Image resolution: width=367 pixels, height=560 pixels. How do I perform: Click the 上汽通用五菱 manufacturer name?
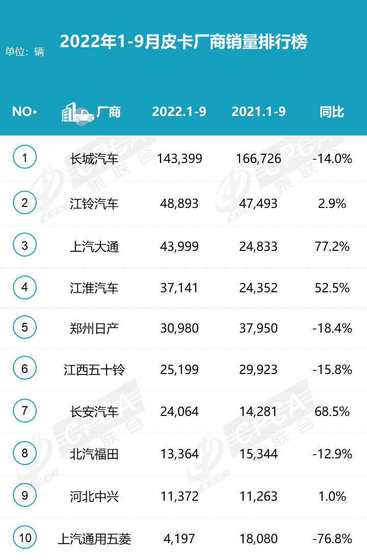[x=94, y=538]
